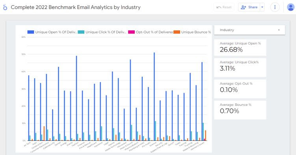The height and width of the screenshot is (155, 296).
Task: Click the blue open-rate bar for Music & Sound
Action: pos(130,100)
